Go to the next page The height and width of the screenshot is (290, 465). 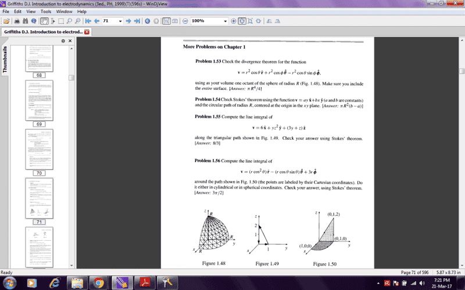point(128,21)
